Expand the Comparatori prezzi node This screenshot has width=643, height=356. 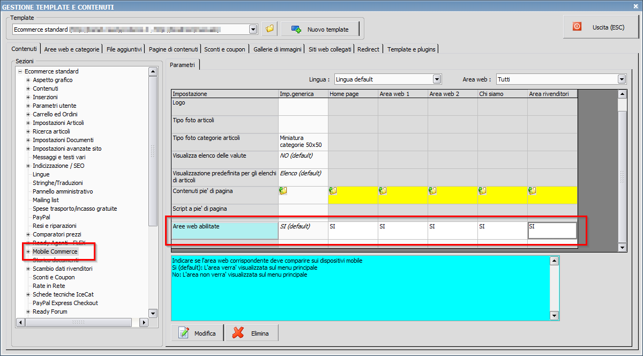pos(28,234)
